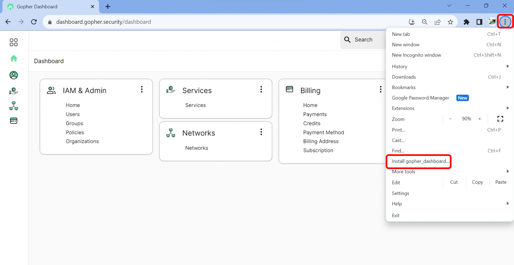Open the user account sidebar icon

14,75
